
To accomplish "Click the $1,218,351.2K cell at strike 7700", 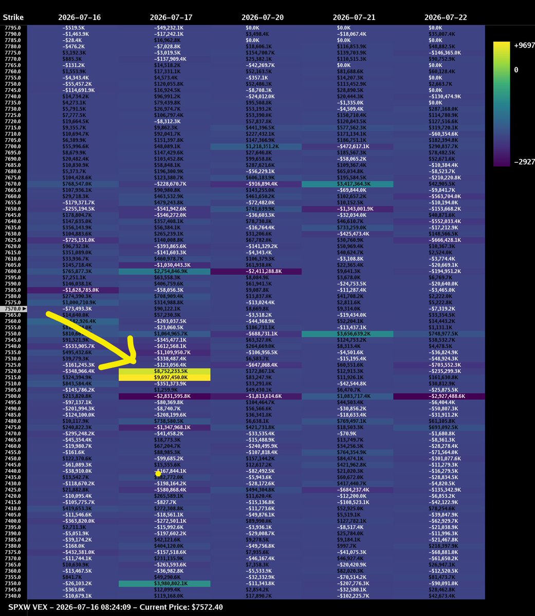I will tap(256, 146).
